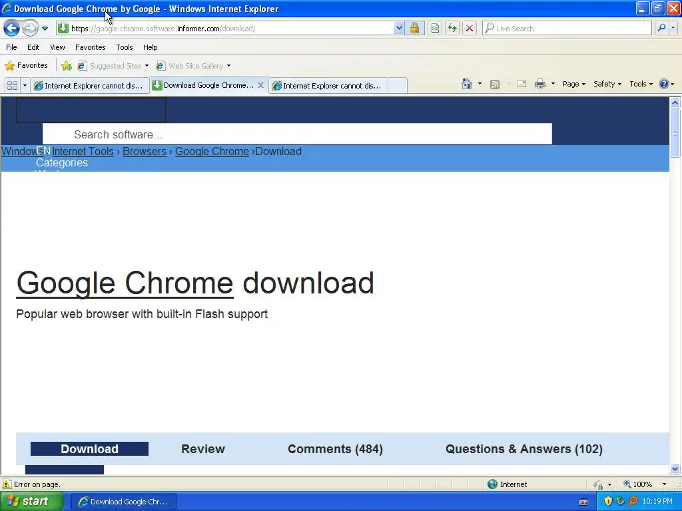Click the Google Chrome heading link
The width and height of the screenshot is (682, 511).
(x=125, y=283)
